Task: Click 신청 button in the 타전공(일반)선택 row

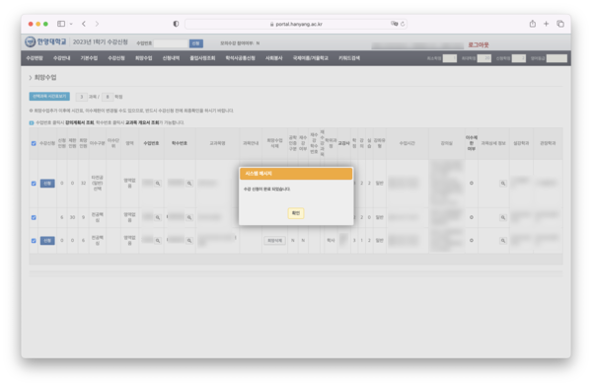Action: pos(47,184)
